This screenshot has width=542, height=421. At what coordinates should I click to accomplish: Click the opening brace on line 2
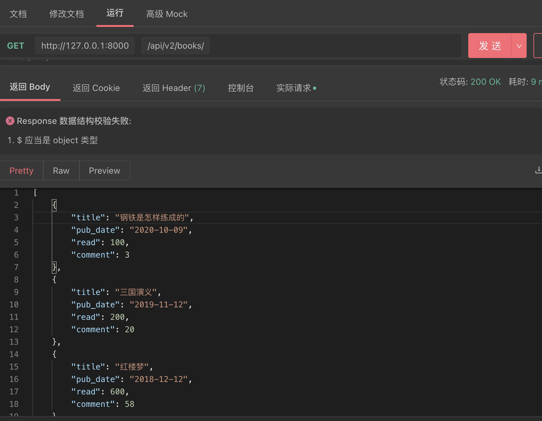click(54, 205)
